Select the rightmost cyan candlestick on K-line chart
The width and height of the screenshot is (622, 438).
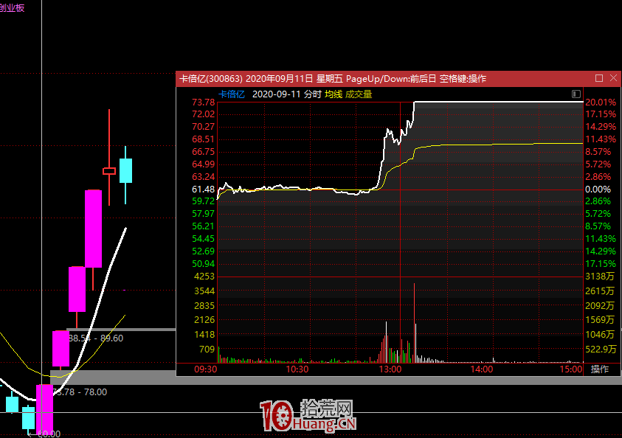coord(125,170)
